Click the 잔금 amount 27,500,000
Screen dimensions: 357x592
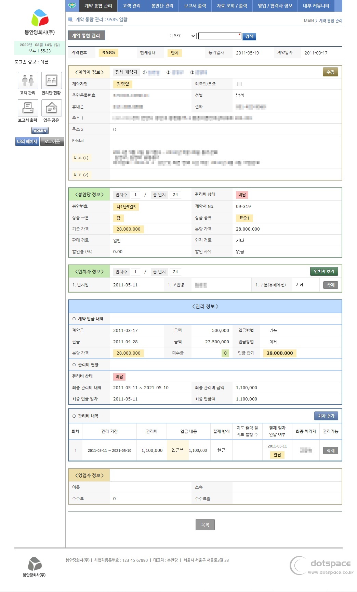tap(217, 342)
